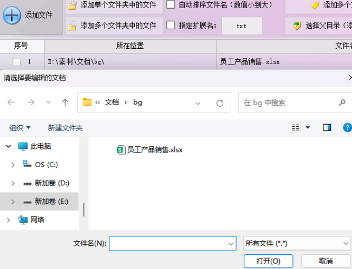The width and height of the screenshot is (352, 269).
Task: Open the view options dropdown arrow
Action: coord(308,127)
